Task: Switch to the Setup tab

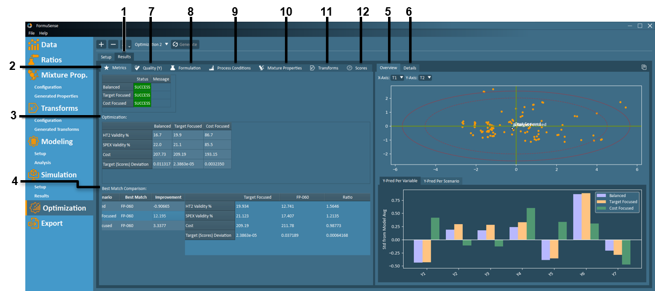Action: point(106,57)
